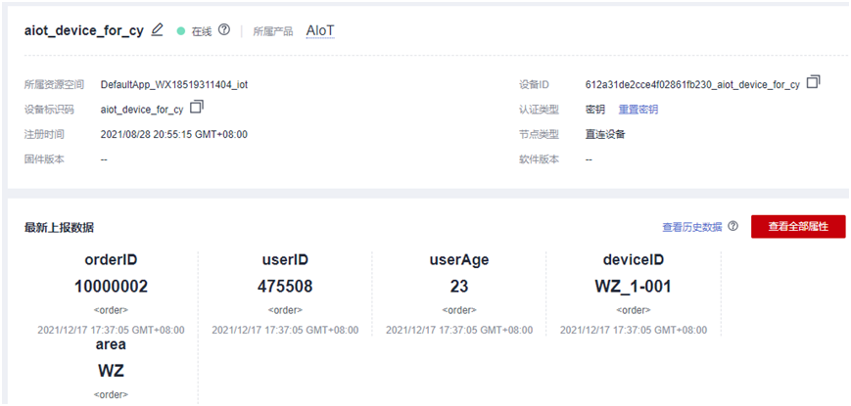Click the userAge property card value 23
Viewport: 851px width, 406px height.
459,287
